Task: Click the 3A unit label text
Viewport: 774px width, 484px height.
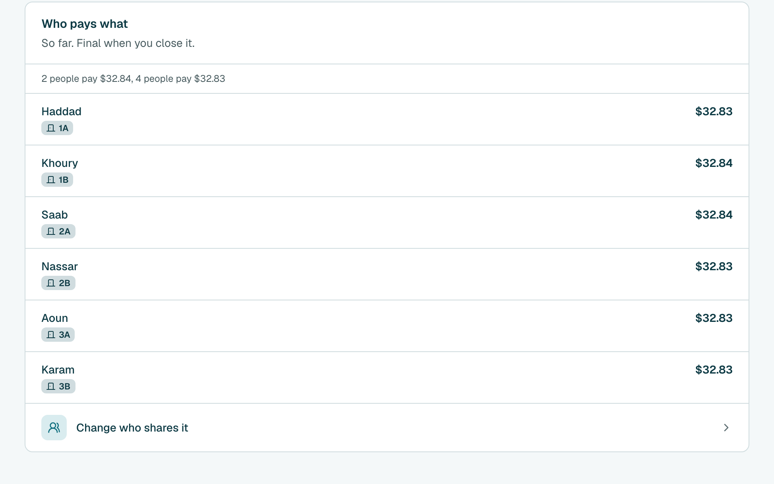Action: (x=64, y=335)
